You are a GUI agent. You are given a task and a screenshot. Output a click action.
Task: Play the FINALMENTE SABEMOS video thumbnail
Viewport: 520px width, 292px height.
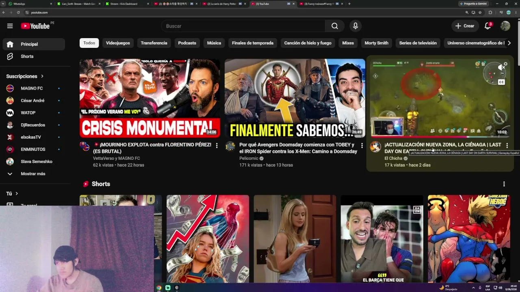click(295, 98)
